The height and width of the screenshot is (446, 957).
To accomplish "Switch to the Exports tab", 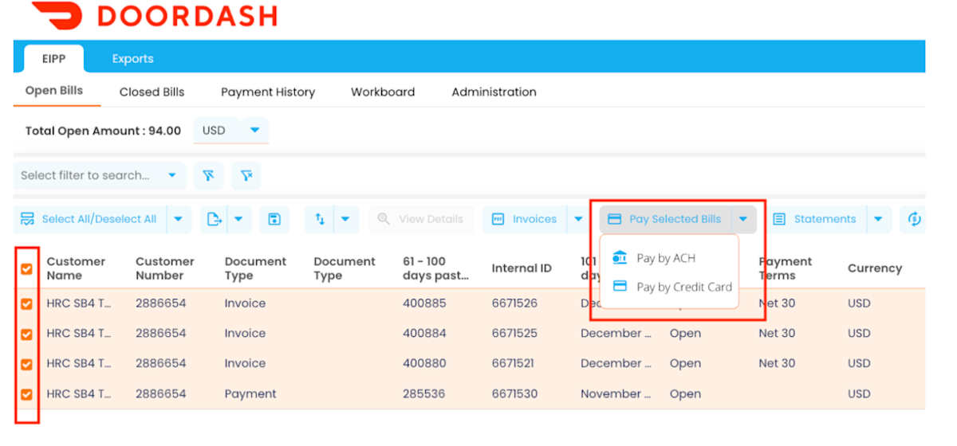I will tap(132, 58).
